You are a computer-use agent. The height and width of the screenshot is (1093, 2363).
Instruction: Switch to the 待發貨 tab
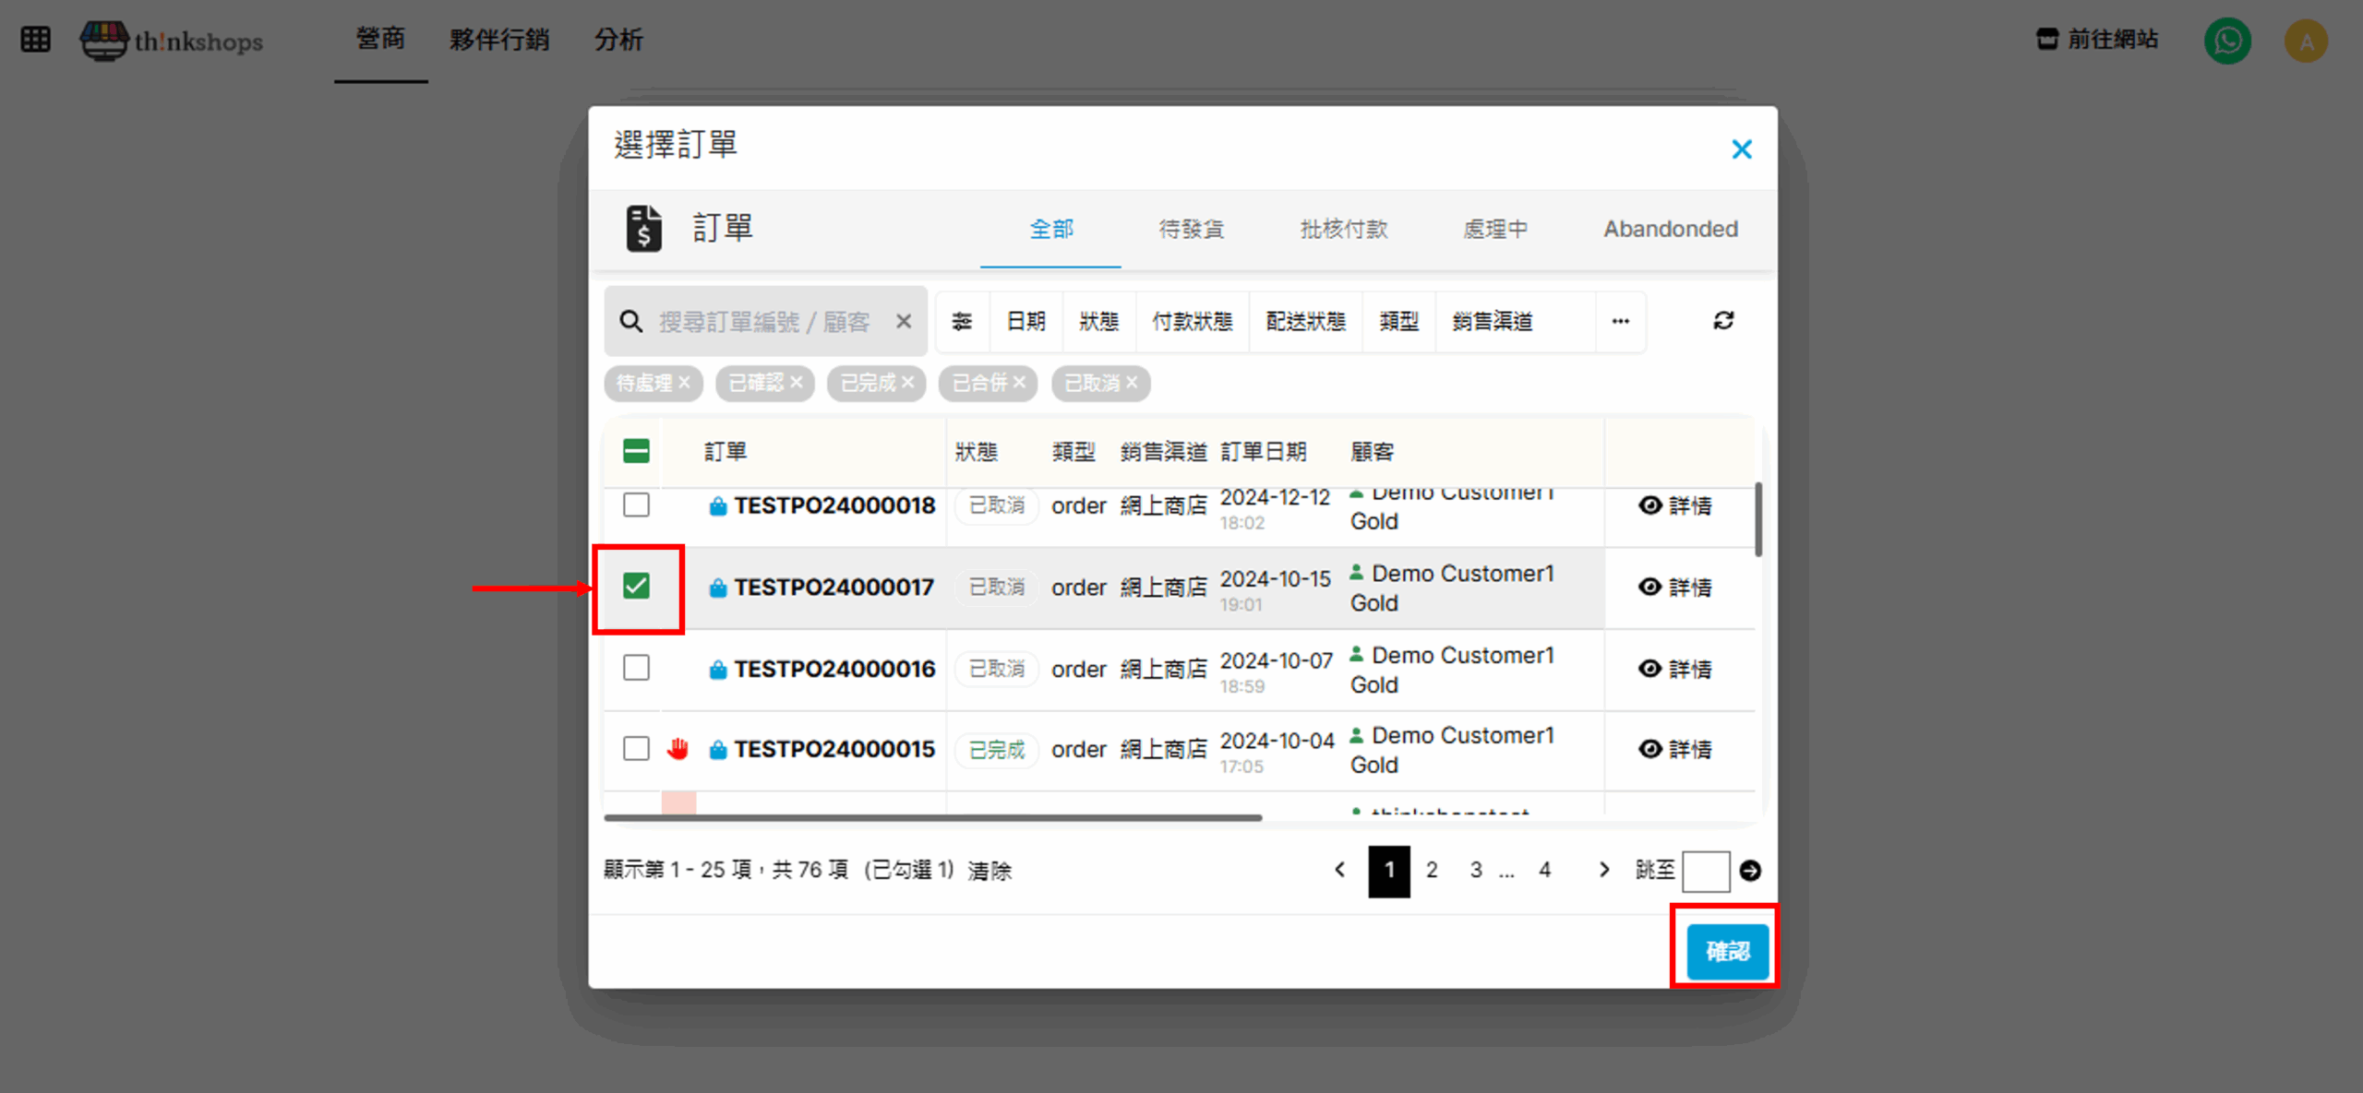[x=1191, y=229]
